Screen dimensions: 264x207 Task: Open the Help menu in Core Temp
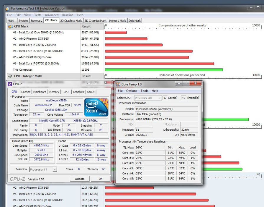point(155,91)
